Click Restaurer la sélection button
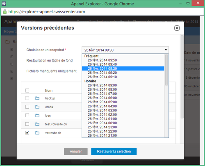205x166 pixels. (114, 151)
